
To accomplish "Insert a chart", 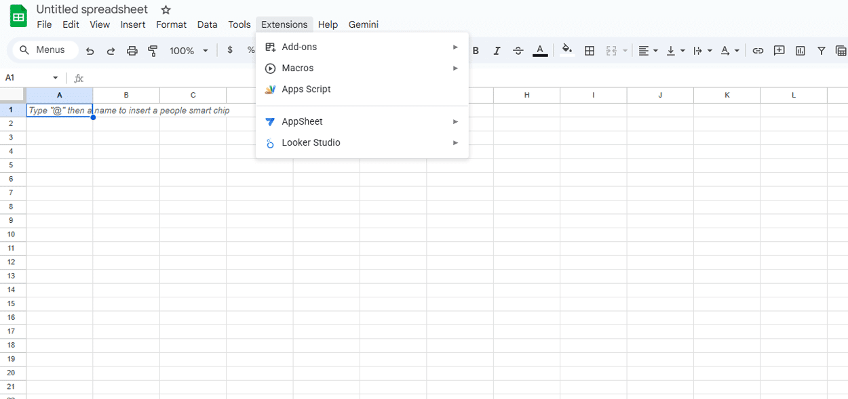I will click(x=801, y=50).
